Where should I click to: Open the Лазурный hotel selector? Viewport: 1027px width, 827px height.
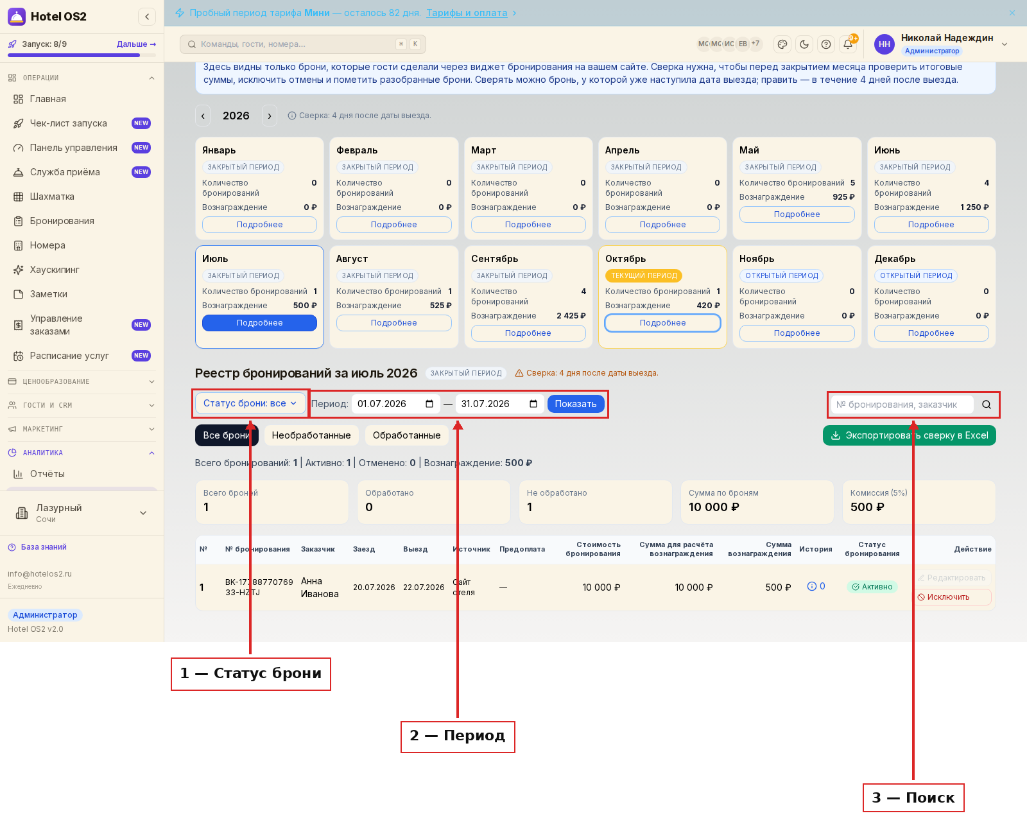pyautogui.click(x=81, y=513)
